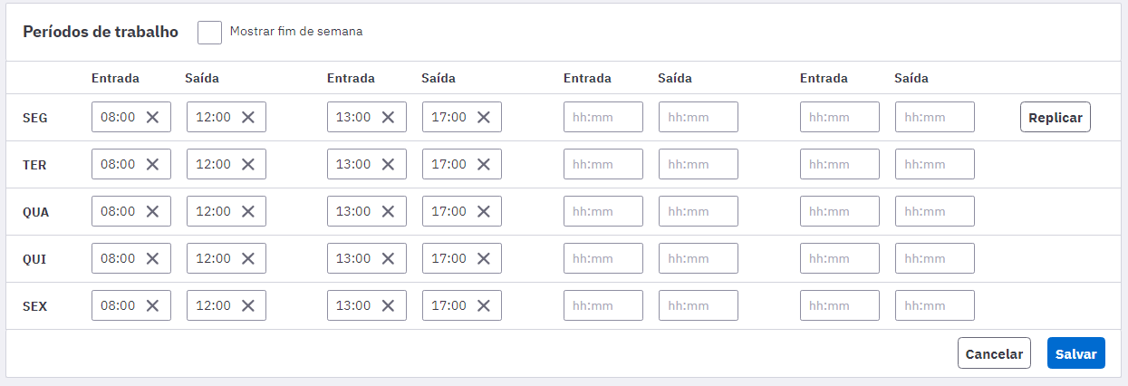Clear QUI second exit time 17:00
Viewport: 1128px width, 386px height.
point(484,258)
